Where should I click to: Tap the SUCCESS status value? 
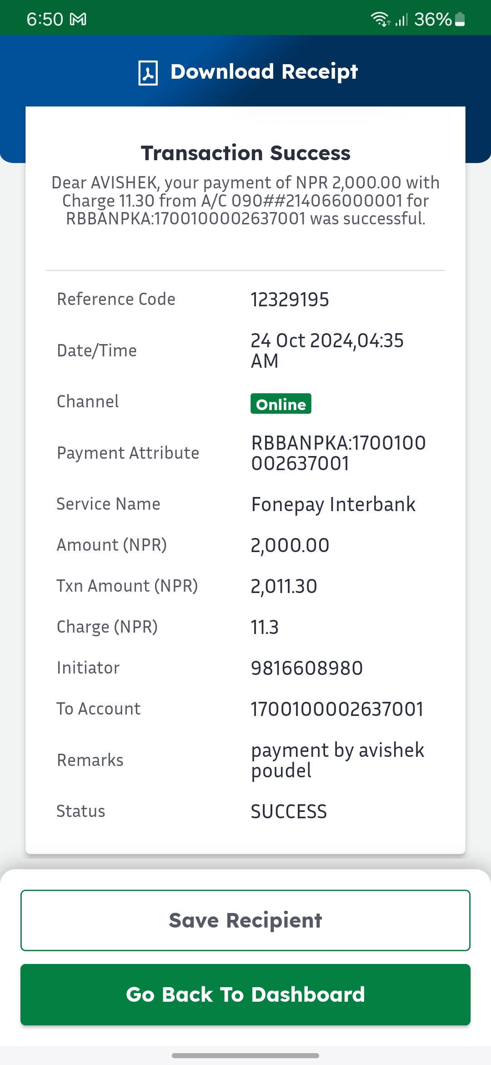tap(289, 811)
